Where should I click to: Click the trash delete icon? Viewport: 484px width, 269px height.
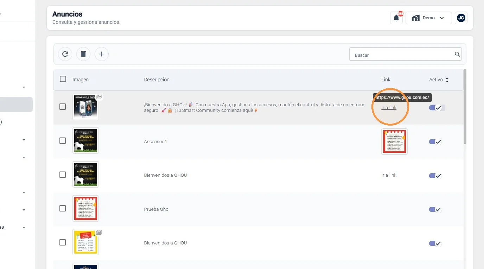(x=83, y=54)
